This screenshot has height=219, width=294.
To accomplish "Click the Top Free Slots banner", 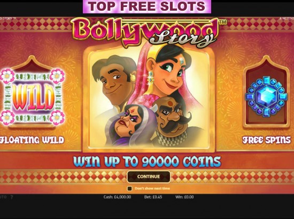I will [147, 6].
